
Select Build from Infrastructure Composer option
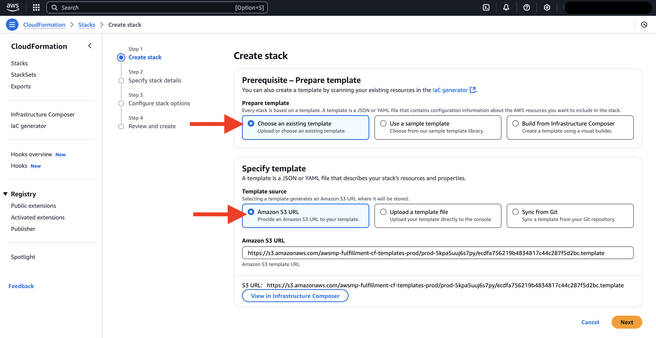point(570,127)
